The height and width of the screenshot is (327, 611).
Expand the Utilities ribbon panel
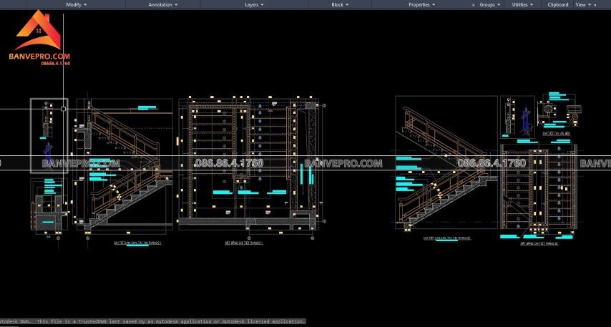coord(522,5)
